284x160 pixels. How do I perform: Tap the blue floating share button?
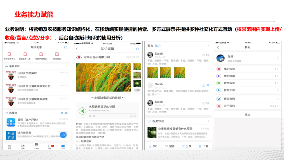point(63,135)
